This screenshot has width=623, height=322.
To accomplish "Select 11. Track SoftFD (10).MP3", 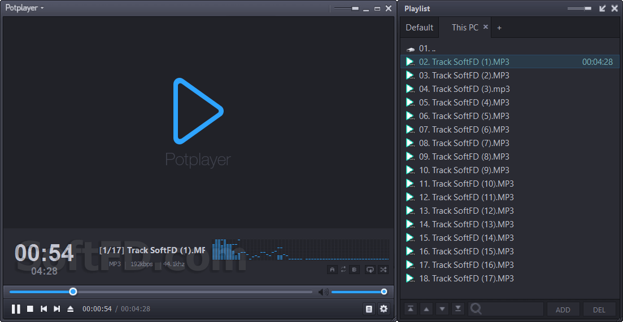I will click(510, 184).
